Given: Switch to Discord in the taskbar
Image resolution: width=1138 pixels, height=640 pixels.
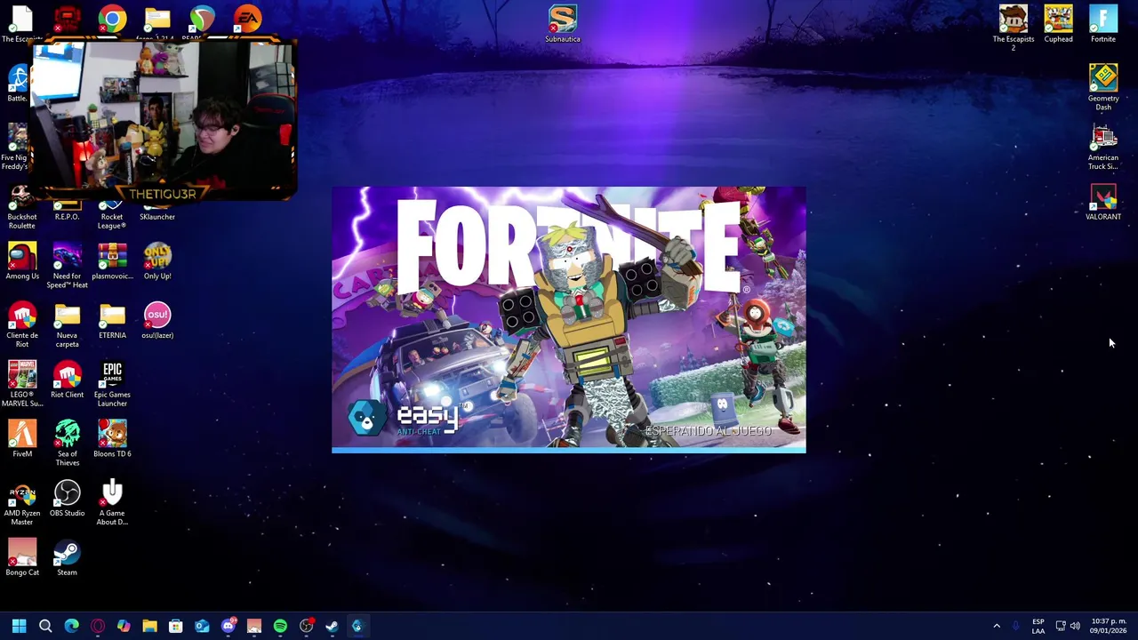Looking at the screenshot, I should tap(228, 626).
